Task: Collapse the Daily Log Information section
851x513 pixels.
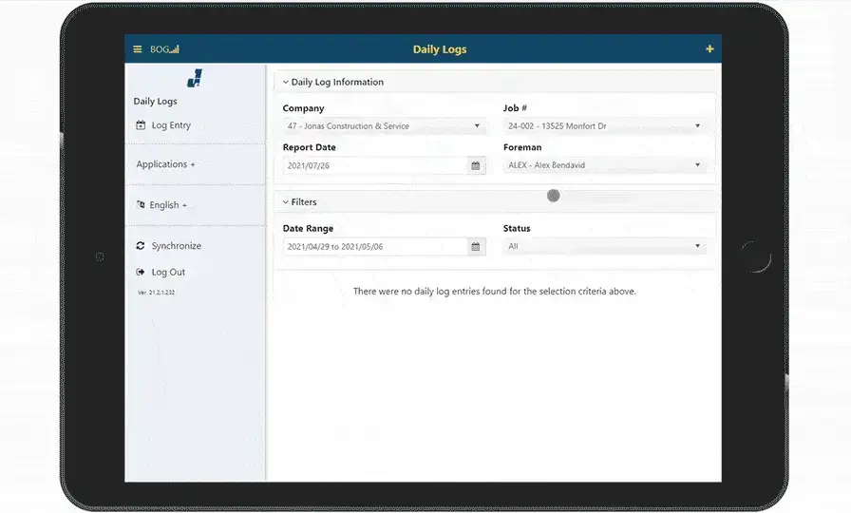Action: [x=286, y=83]
